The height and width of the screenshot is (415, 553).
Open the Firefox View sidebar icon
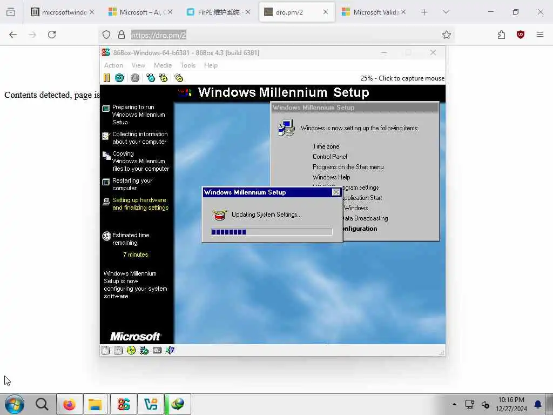click(11, 12)
